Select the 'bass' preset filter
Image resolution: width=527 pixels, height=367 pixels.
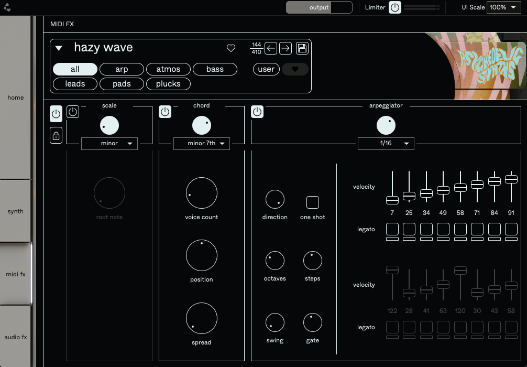point(215,69)
